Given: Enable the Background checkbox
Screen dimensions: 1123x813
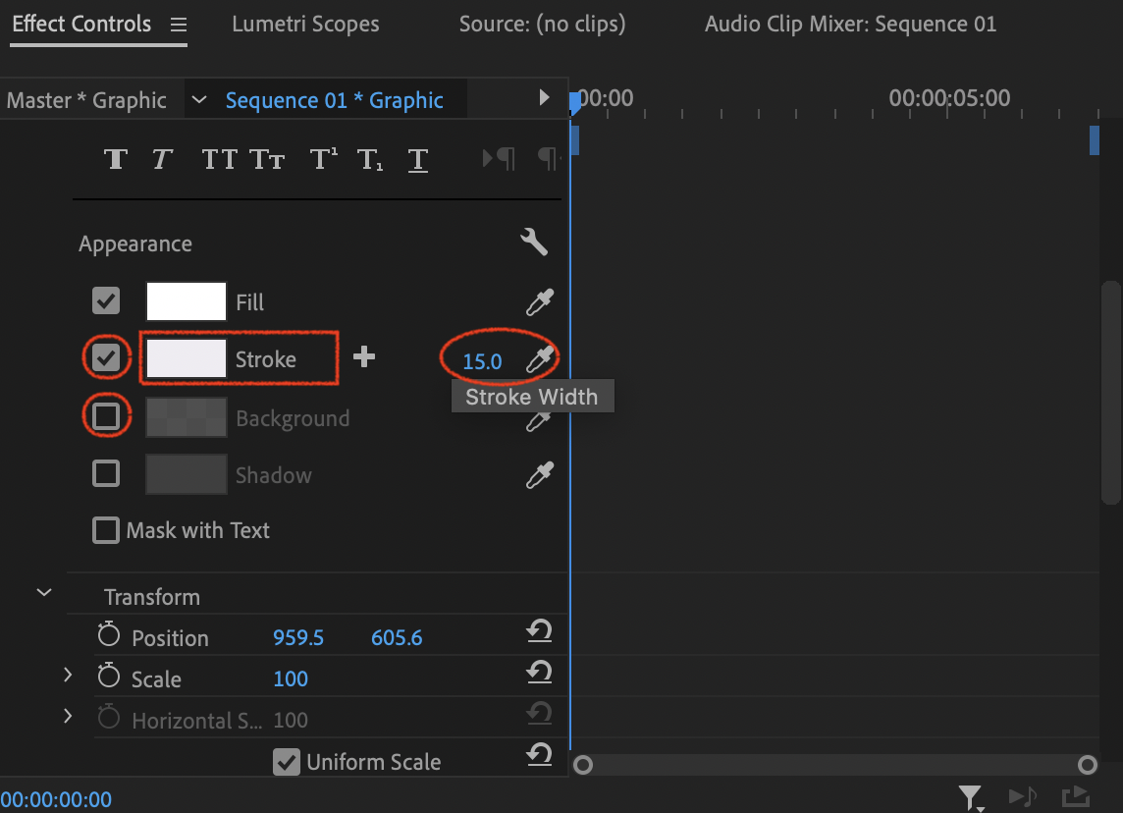Looking at the screenshot, I should tap(106, 416).
